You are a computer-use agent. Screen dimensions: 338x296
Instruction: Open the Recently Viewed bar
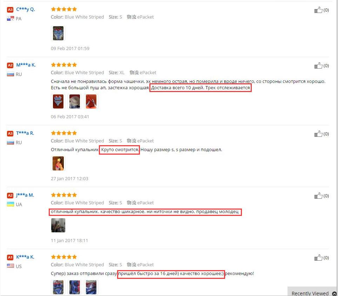coord(312,291)
